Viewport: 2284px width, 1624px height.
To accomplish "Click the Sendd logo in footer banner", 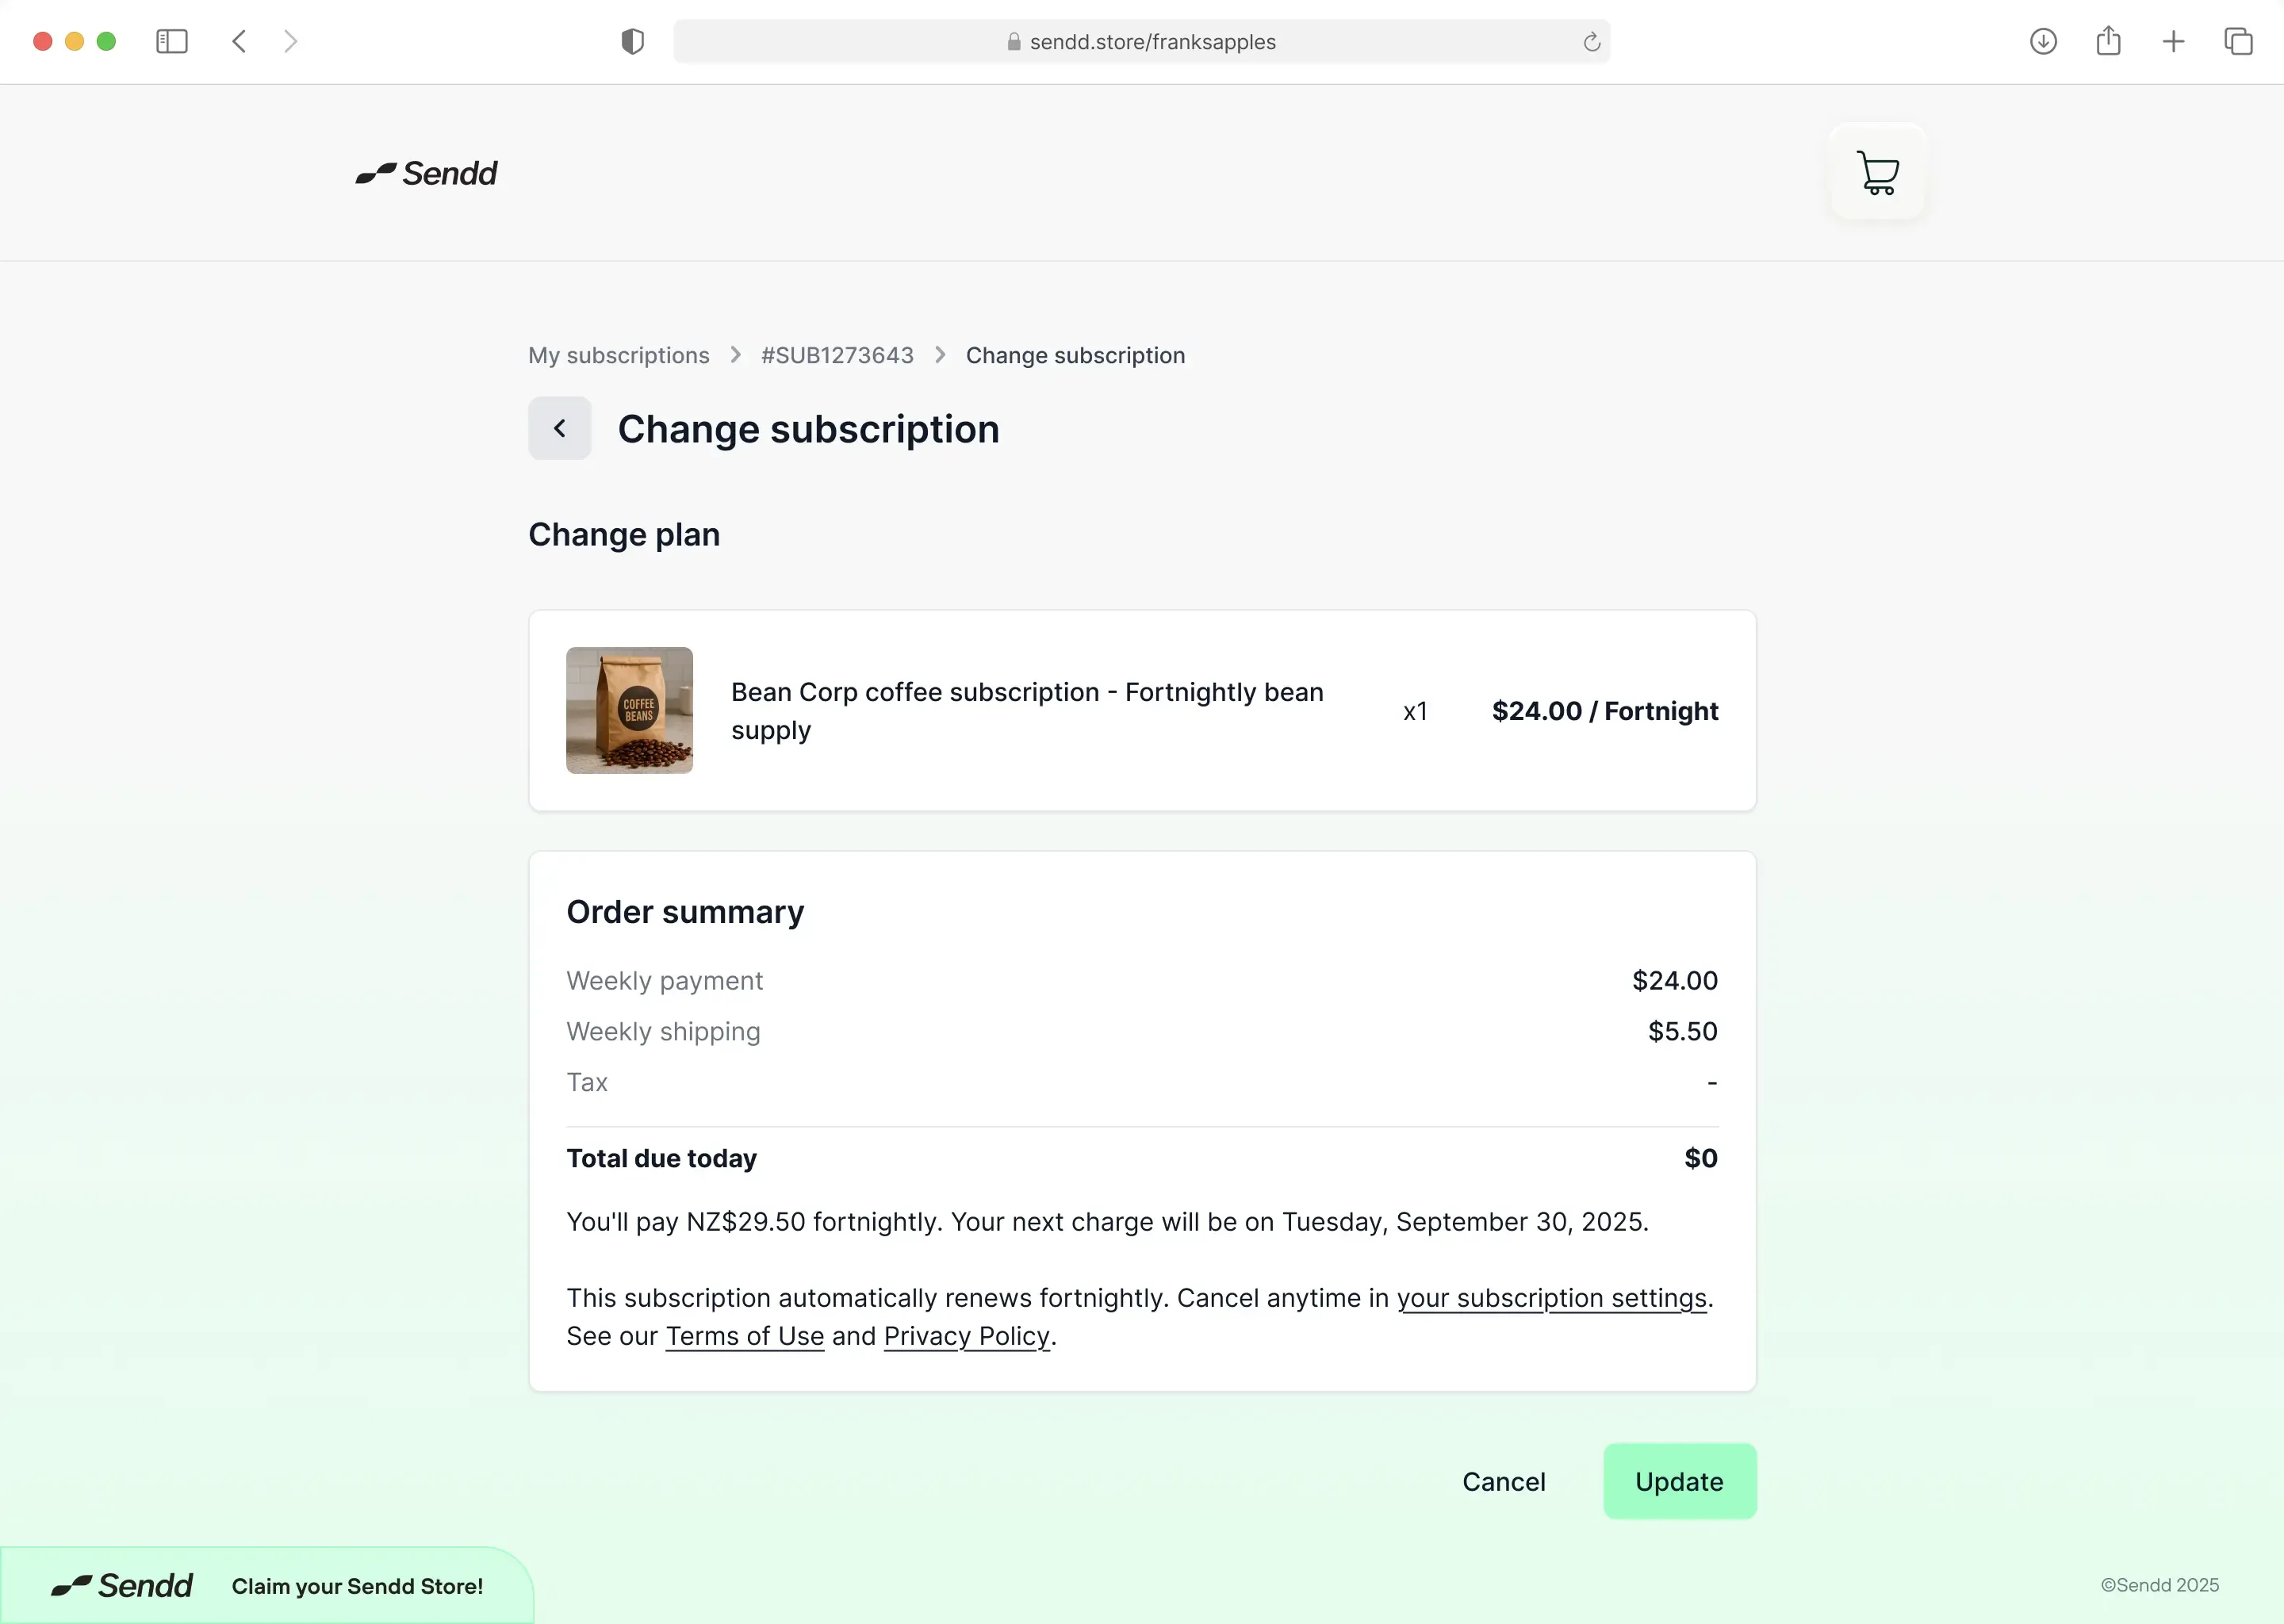I will pos(122,1586).
